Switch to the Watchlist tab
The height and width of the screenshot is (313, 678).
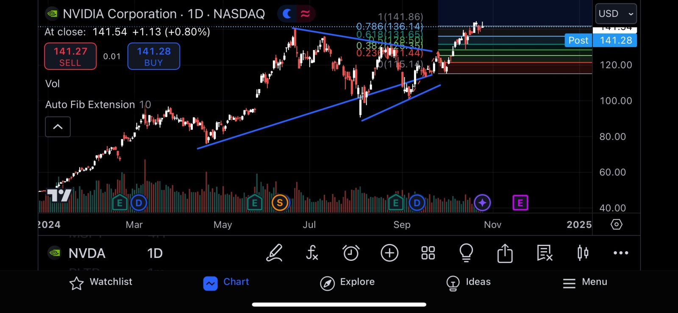101,283
